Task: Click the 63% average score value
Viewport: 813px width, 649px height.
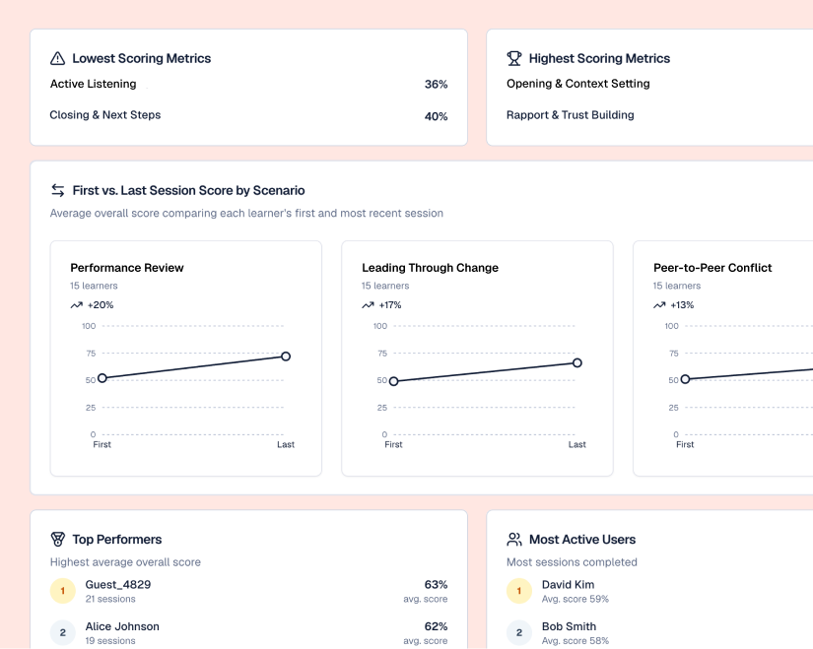Action: pyautogui.click(x=436, y=585)
